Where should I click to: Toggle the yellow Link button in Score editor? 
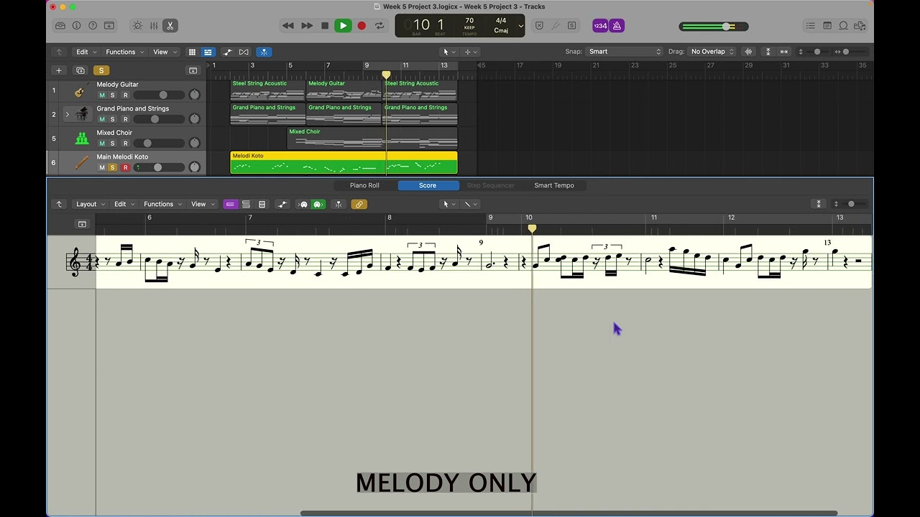point(359,205)
